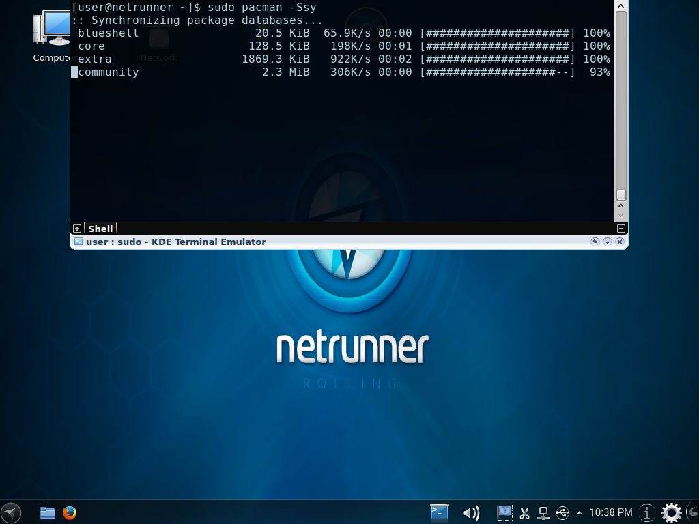The height and width of the screenshot is (524, 699).
Task: Open the USB device notifier
Action: [562, 513]
